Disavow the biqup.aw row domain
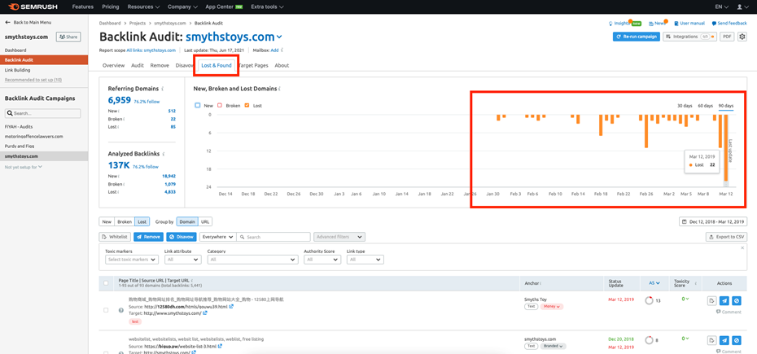Screen dimensions: 757x354 tap(736, 340)
